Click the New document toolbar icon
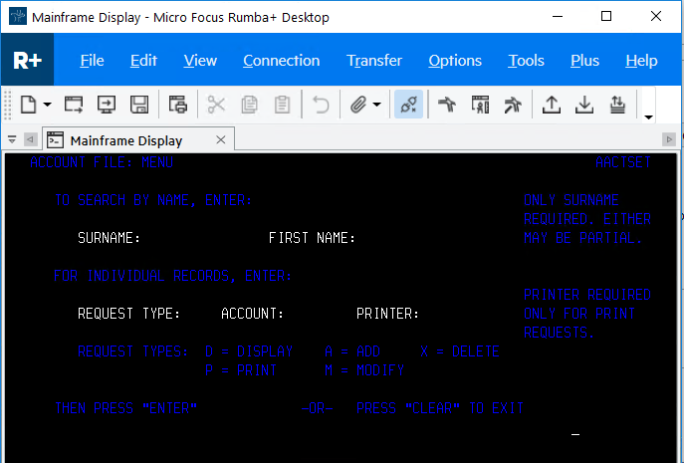684x463 pixels. click(28, 104)
